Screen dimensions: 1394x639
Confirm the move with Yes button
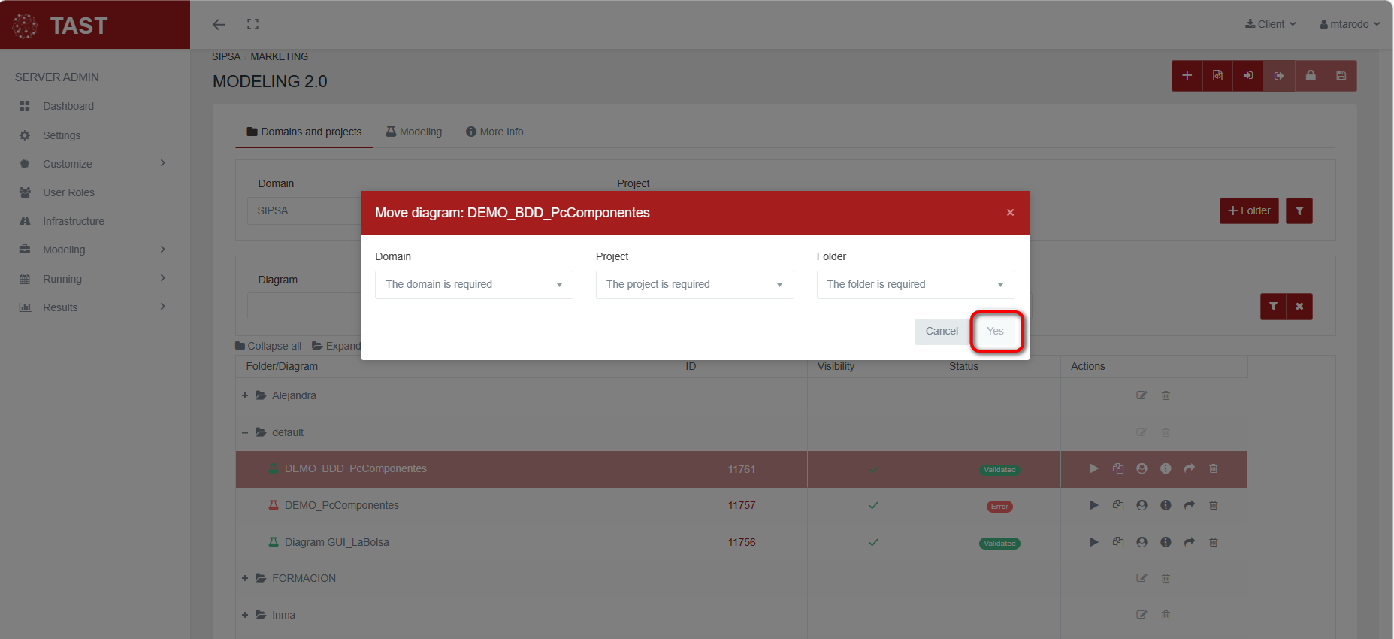(x=995, y=332)
